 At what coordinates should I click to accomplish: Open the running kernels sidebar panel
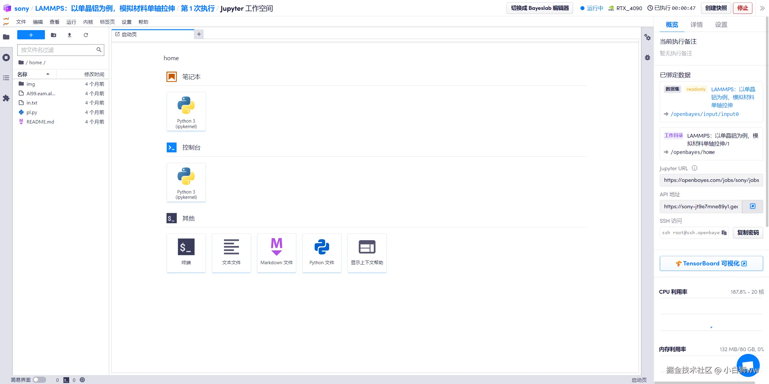tap(6, 57)
